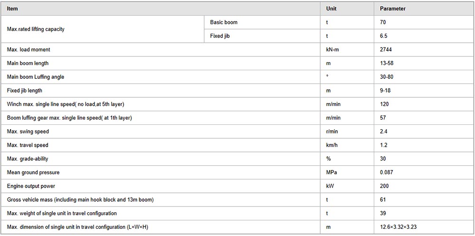Image resolution: width=475 pixels, height=236 pixels.
Task: Click the Winch max. single line speed row
Action: click(x=237, y=104)
